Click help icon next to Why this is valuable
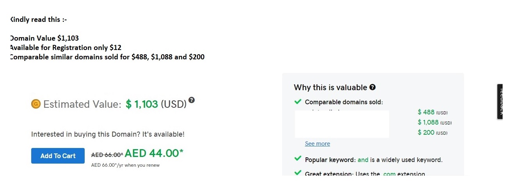This screenshot has height=196, width=519. (x=373, y=87)
